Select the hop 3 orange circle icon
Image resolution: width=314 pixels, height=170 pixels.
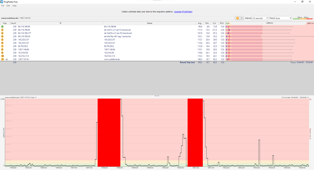[3, 33]
